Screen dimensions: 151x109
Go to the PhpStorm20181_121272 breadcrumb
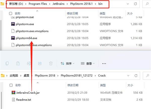coord(77,76)
